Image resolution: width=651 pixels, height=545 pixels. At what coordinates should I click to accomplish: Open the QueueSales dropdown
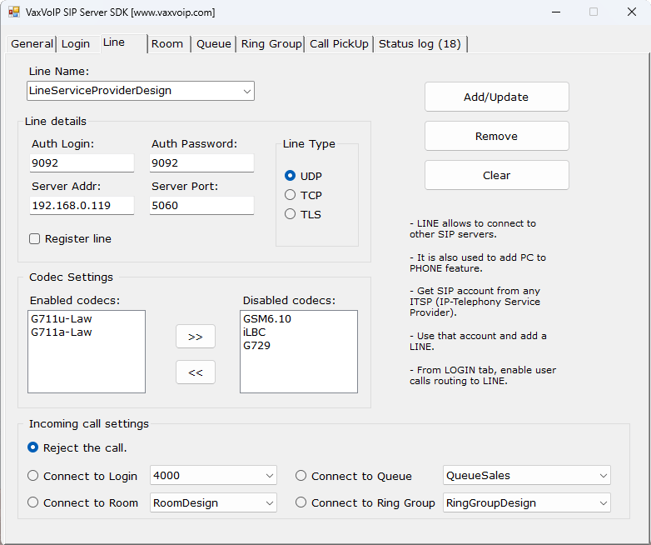click(527, 475)
